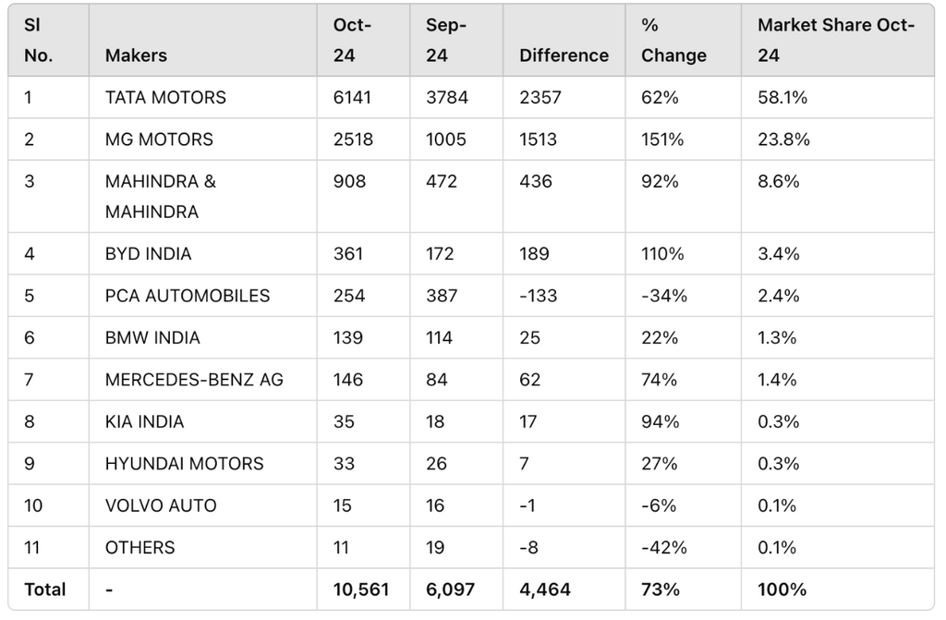Select Tata's Oct-24 value 6141
The image size is (946, 620).
352,97
